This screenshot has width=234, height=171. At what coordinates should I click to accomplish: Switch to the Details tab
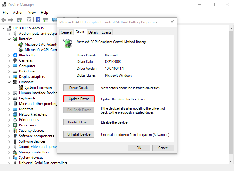coord(93,32)
